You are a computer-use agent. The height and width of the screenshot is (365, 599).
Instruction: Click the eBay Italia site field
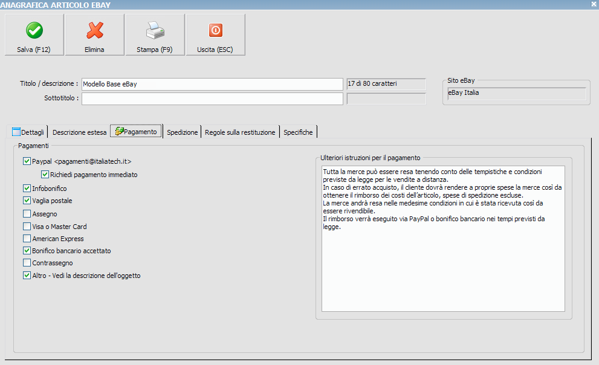pos(516,94)
